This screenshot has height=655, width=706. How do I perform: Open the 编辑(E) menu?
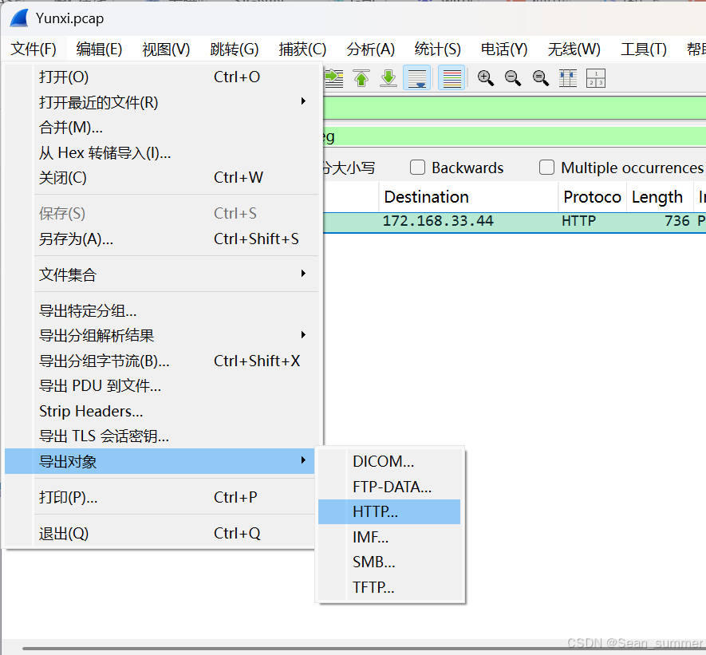click(99, 49)
